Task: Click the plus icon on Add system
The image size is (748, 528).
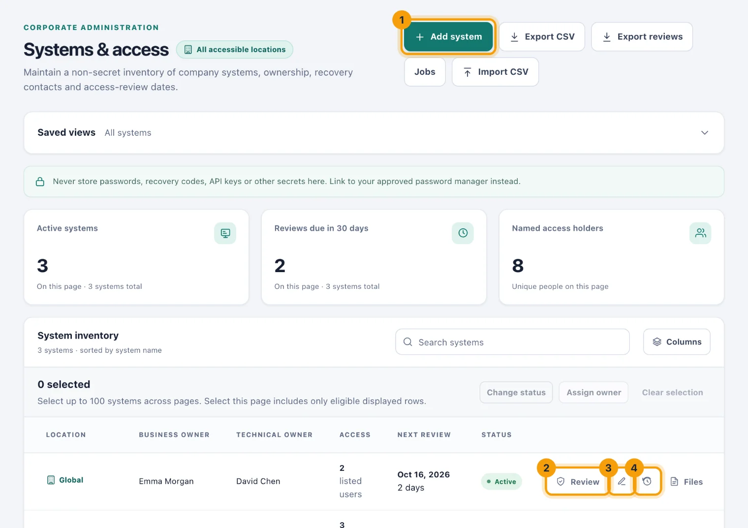Action: point(420,37)
